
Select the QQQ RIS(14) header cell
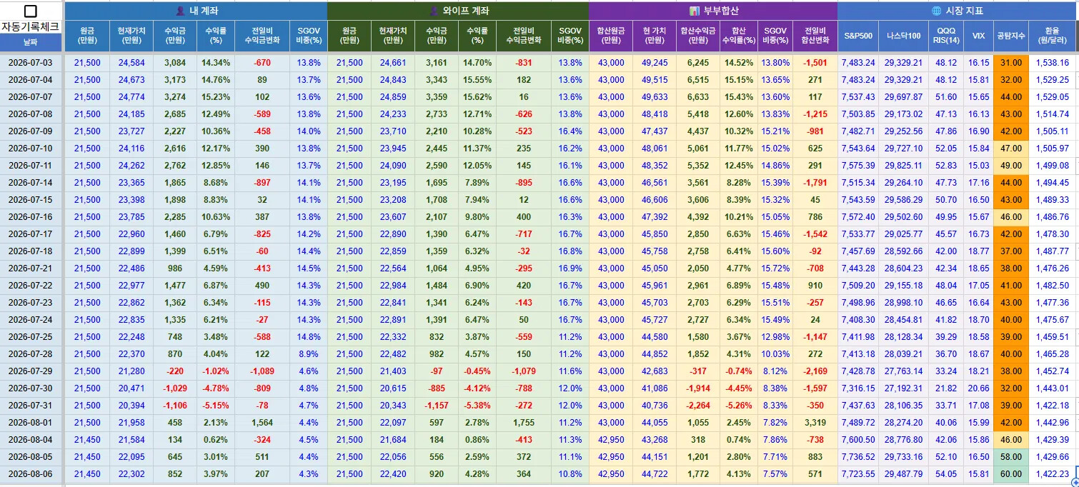coord(946,35)
